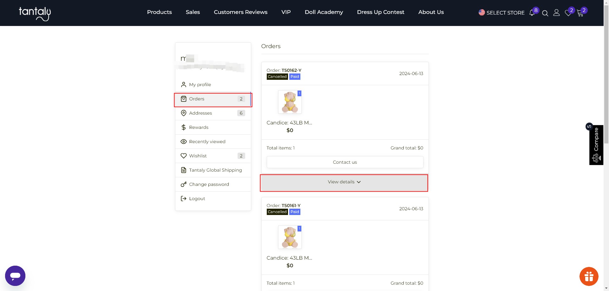The width and height of the screenshot is (609, 291).
Task: Open Change password link
Action: 209,184
